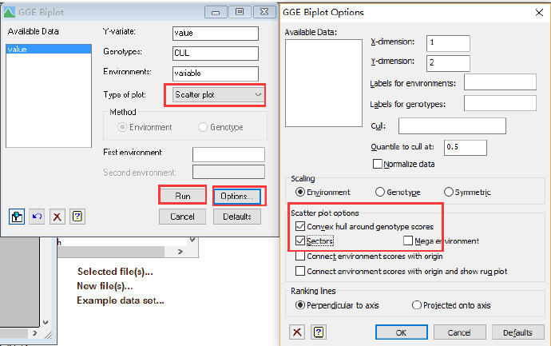Click the red X clear icon in GGE Biplot dialog
Image resolution: width=551 pixels, height=346 pixels.
tap(57, 217)
